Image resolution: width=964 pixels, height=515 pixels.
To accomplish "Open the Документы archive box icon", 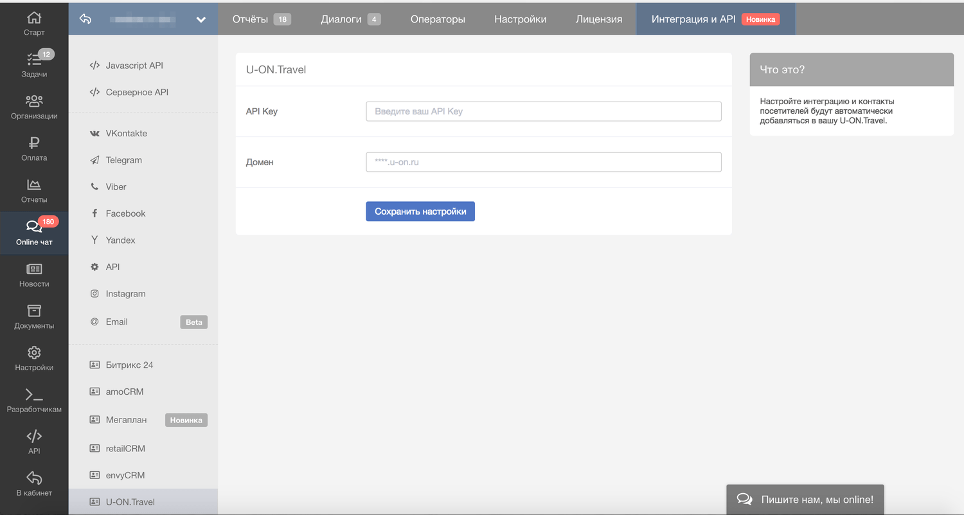I will pyautogui.click(x=34, y=311).
